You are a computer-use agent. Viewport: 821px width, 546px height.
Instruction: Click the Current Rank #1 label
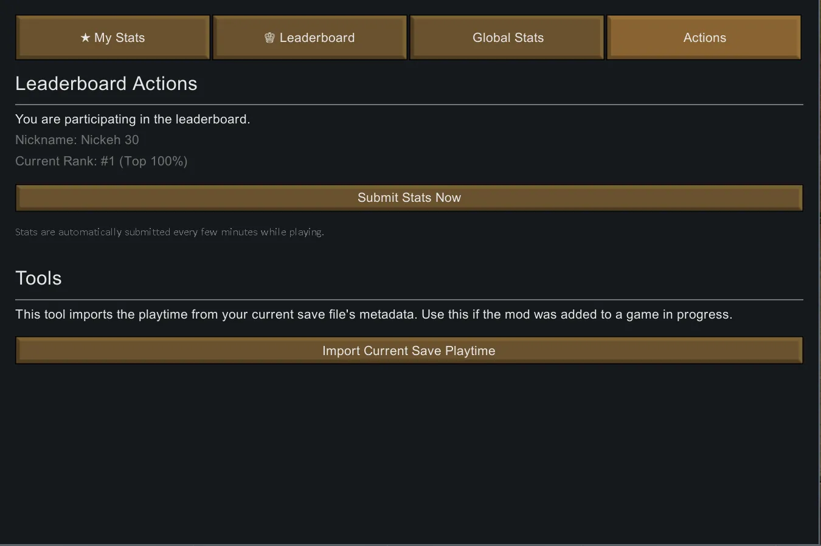coord(102,161)
